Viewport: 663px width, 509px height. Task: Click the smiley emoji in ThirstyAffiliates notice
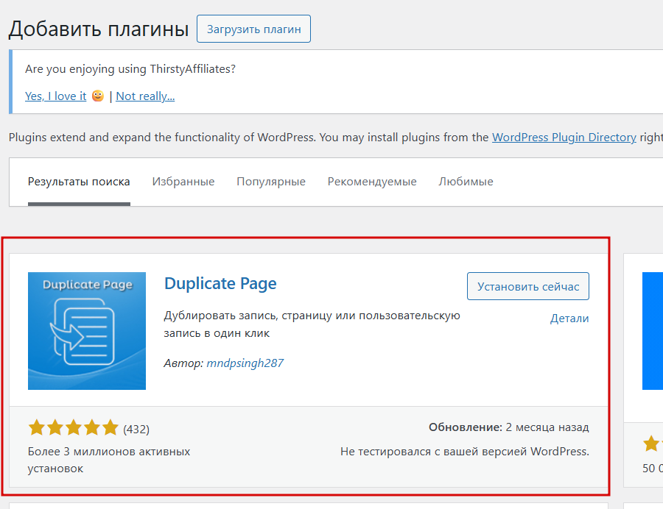coord(98,96)
